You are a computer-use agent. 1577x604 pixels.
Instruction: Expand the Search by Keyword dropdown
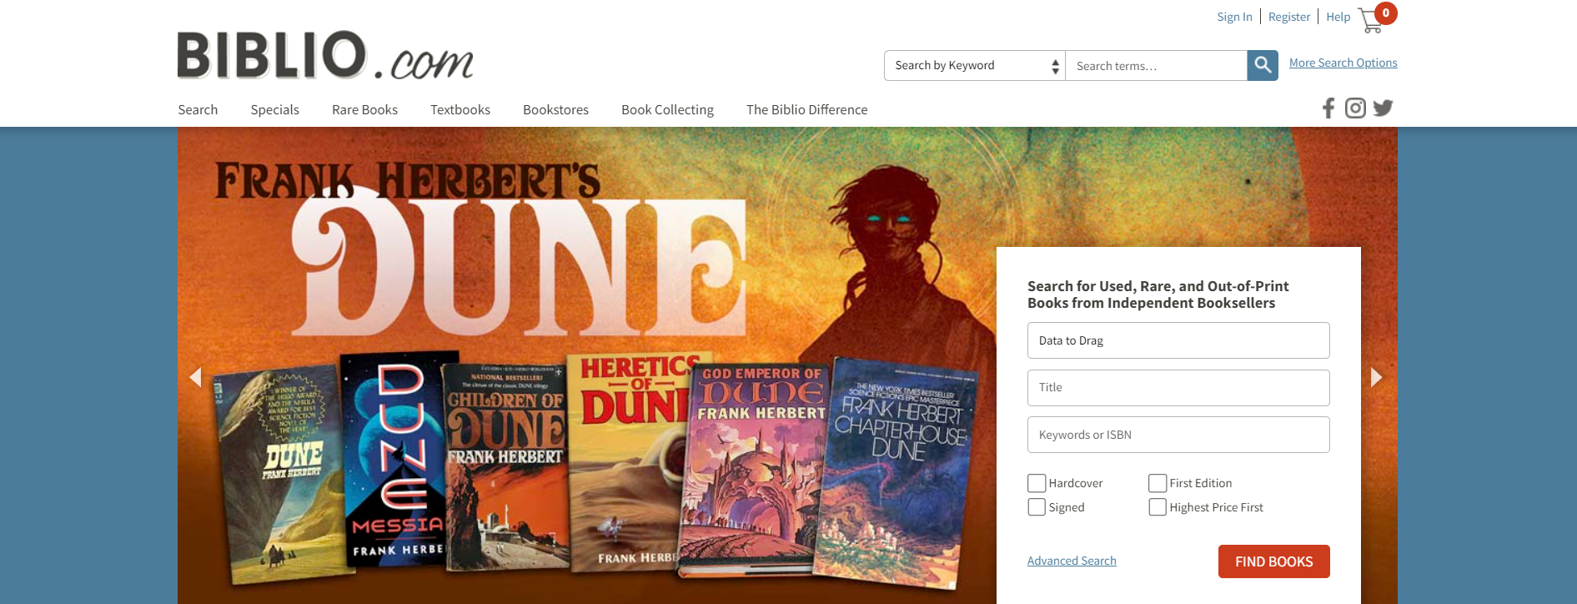[975, 66]
